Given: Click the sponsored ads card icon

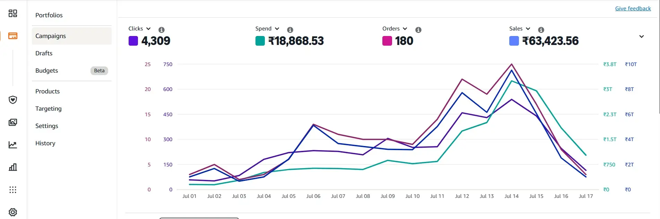Looking at the screenshot, I should (13, 36).
